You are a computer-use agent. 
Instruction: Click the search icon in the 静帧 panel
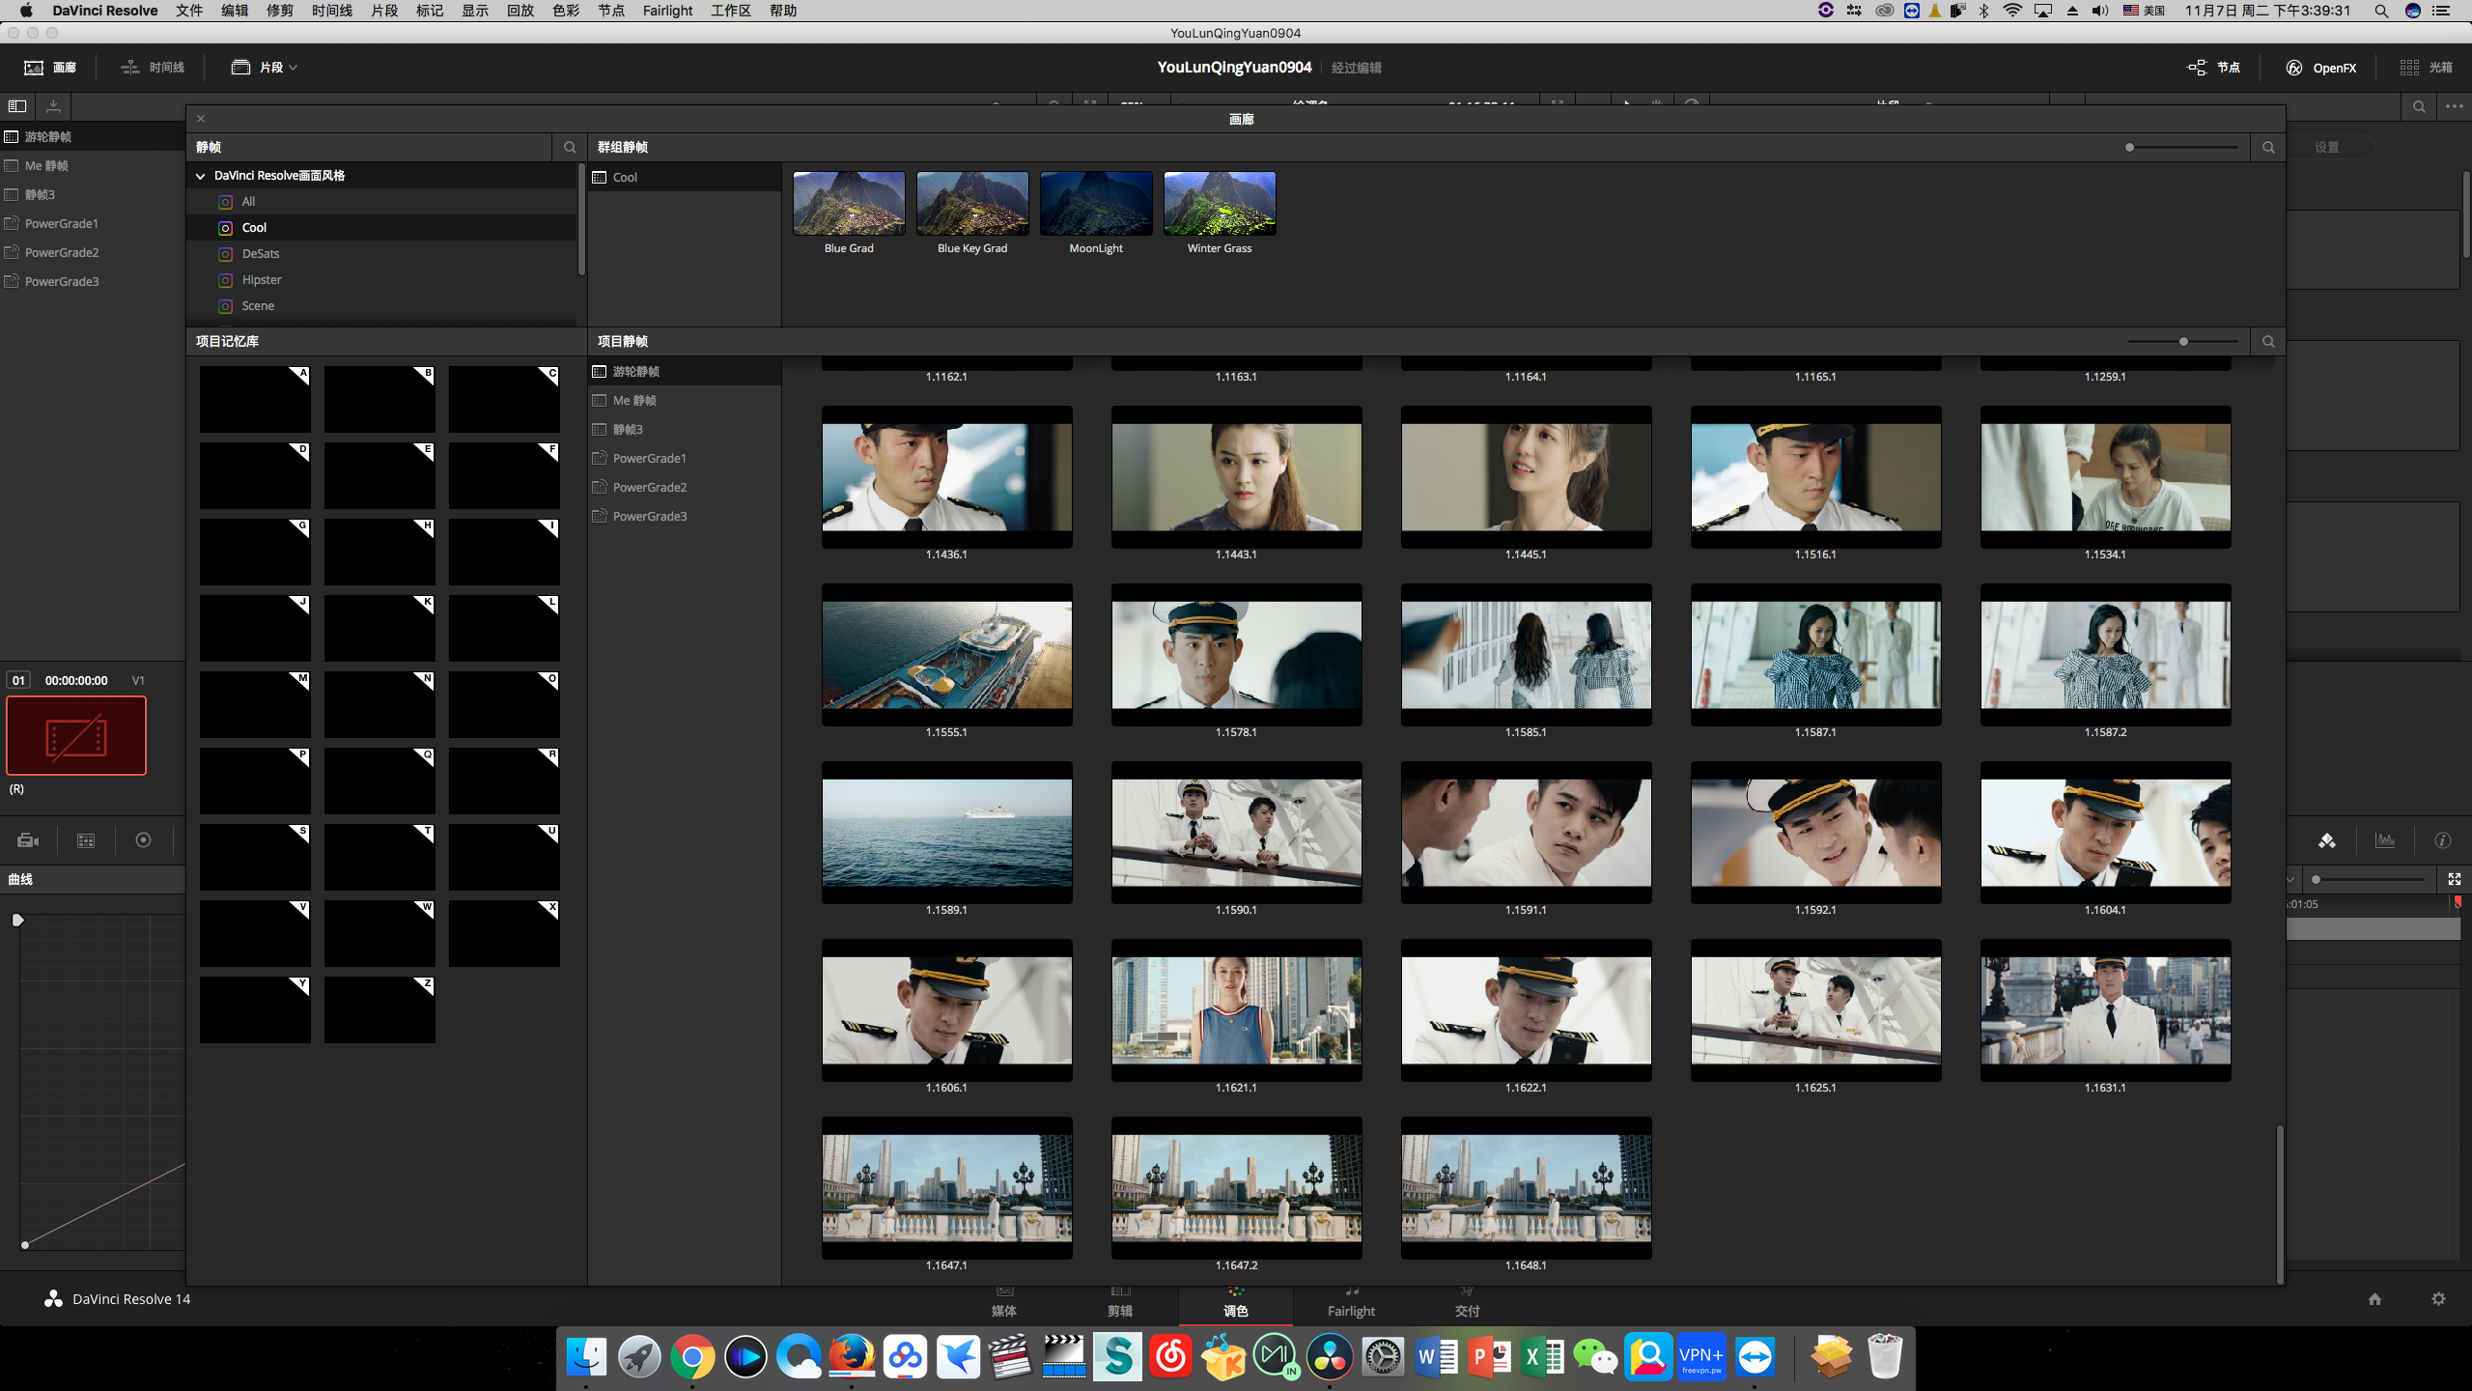pyautogui.click(x=570, y=147)
